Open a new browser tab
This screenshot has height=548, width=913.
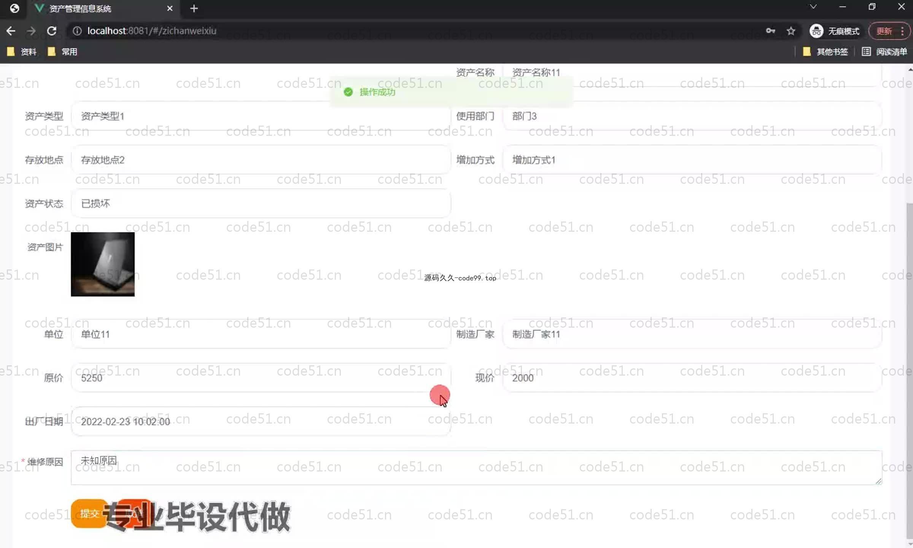pyautogui.click(x=194, y=8)
